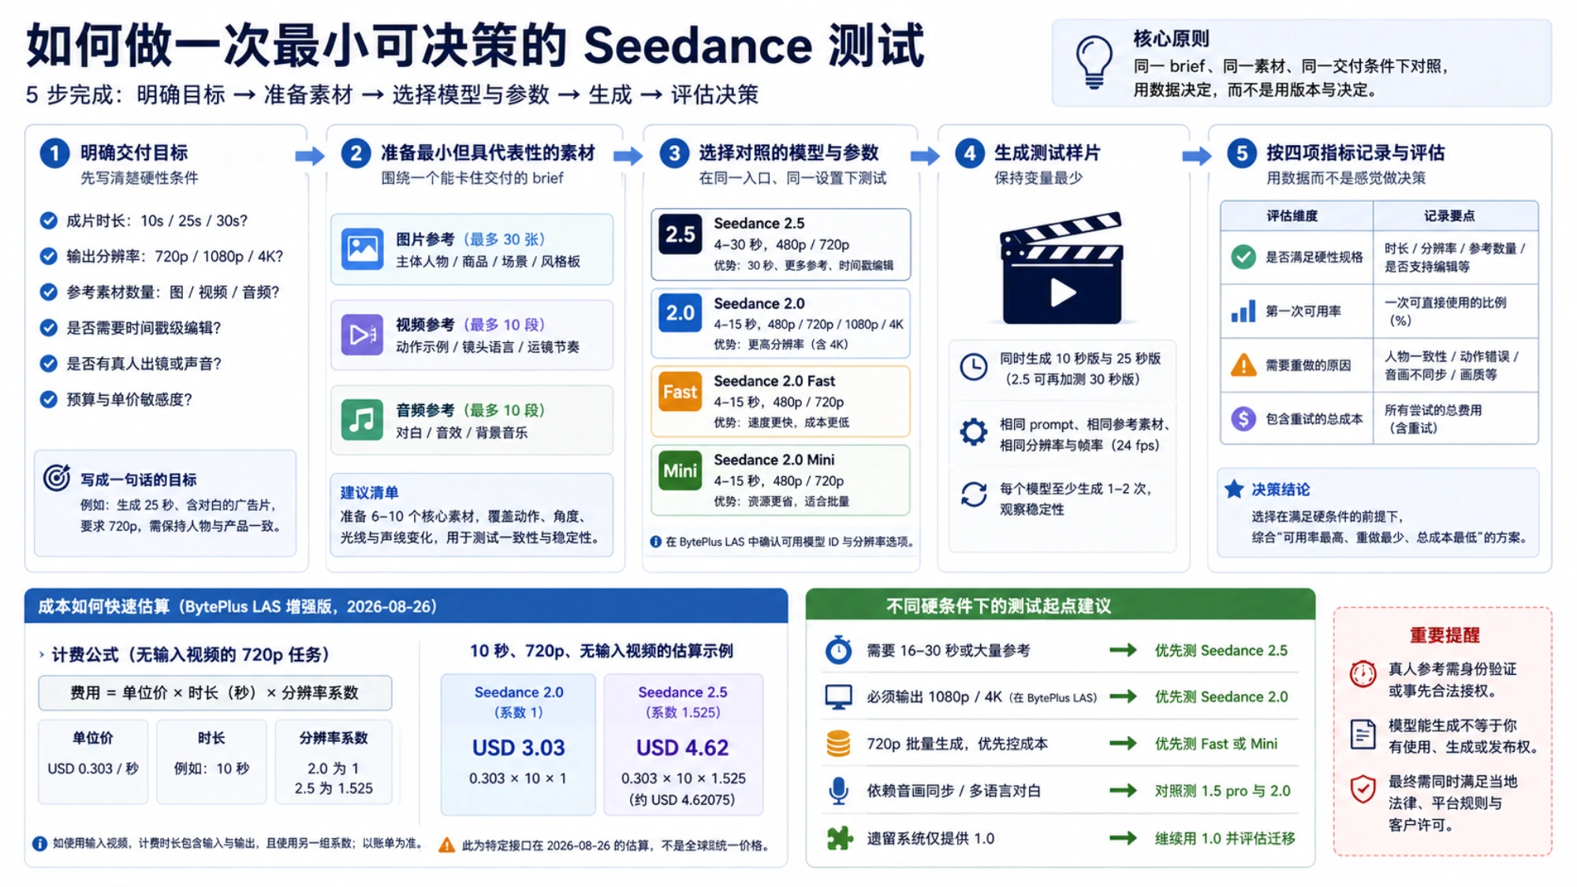The image size is (1577, 887).
Task: Select step 2 准备最小但具代表性的素材 heading
Action: pos(488,153)
